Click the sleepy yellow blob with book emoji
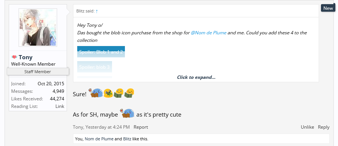 click(x=129, y=93)
